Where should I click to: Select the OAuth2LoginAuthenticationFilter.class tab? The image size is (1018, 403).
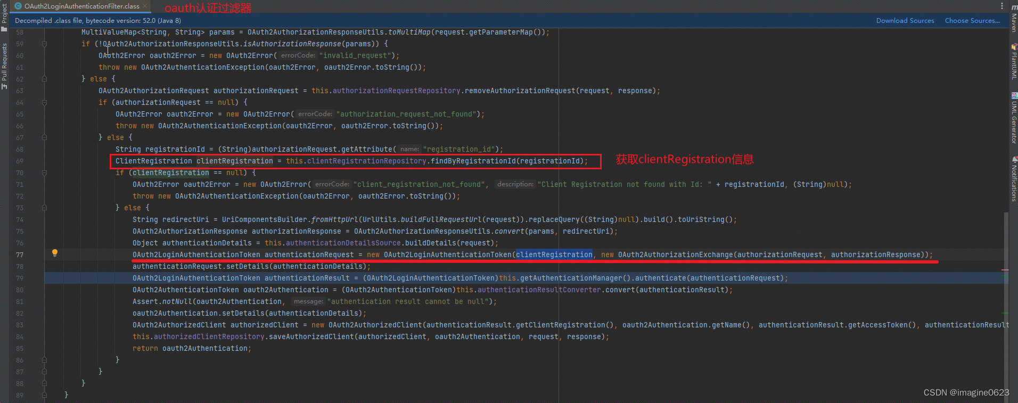point(81,6)
